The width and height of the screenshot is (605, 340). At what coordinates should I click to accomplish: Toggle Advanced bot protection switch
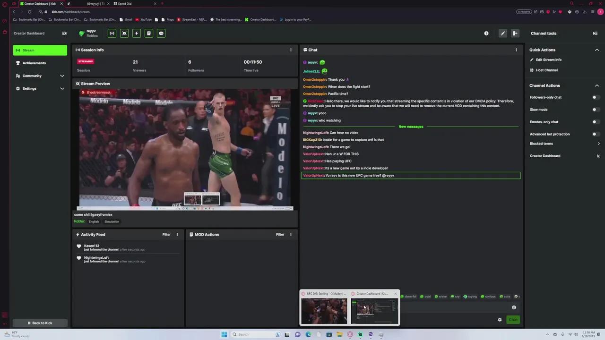click(x=596, y=134)
